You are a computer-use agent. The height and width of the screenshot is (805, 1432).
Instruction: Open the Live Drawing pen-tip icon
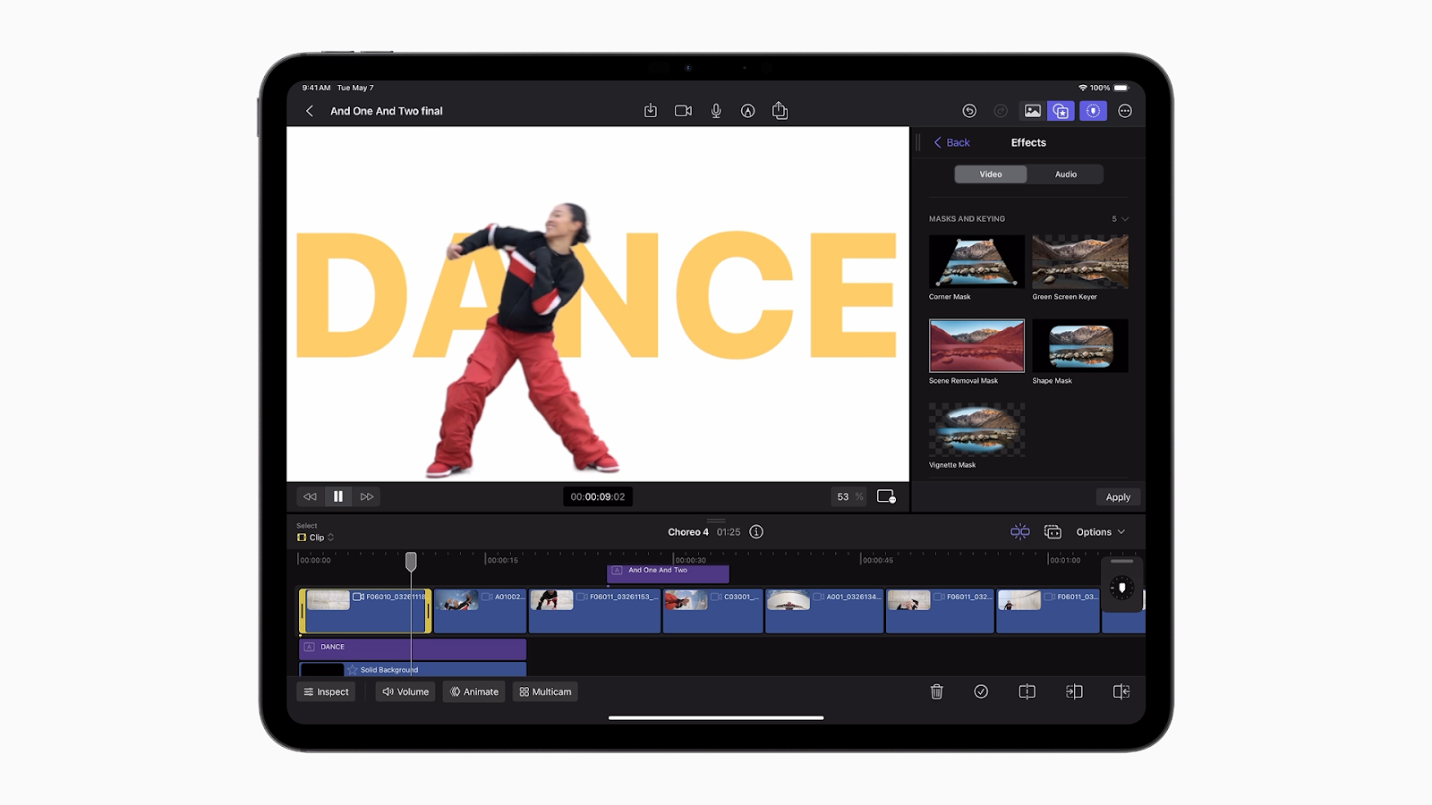tap(748, 111)
